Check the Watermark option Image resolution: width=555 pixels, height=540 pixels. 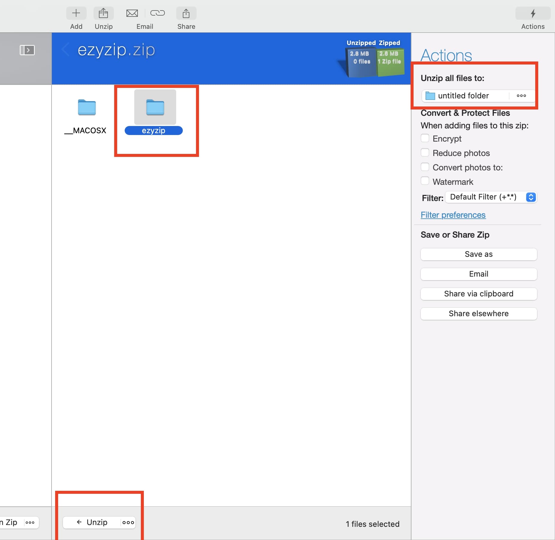(425, 181)
